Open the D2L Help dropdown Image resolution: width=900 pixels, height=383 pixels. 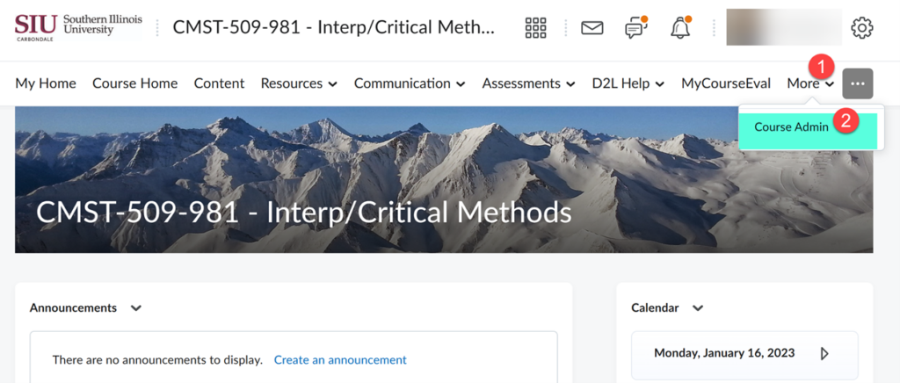[628, 83]
